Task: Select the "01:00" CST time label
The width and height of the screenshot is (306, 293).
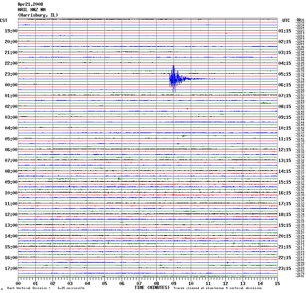Action: [11, 96]
